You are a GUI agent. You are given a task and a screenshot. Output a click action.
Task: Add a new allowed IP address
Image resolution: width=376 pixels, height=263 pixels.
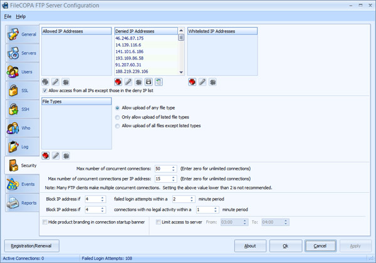(45, 82)
